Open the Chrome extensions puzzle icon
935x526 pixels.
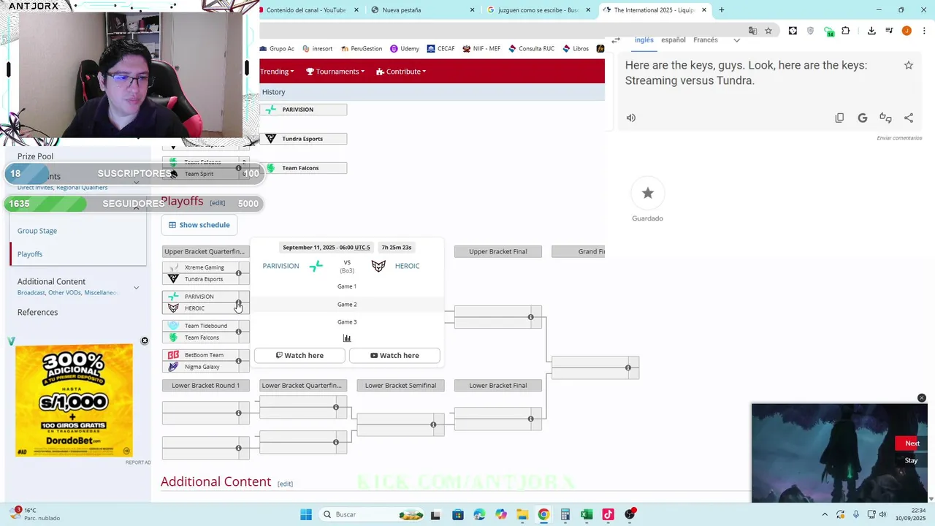point(846,31)
